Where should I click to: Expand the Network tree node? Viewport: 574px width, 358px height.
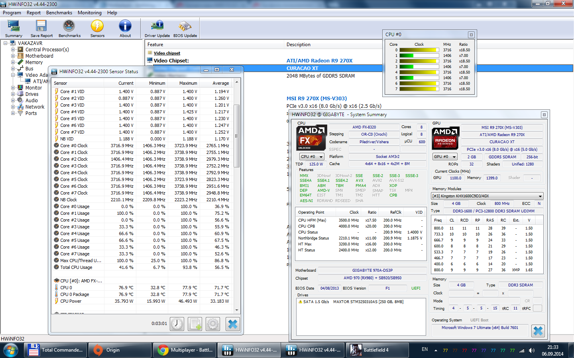coord(13,107)
